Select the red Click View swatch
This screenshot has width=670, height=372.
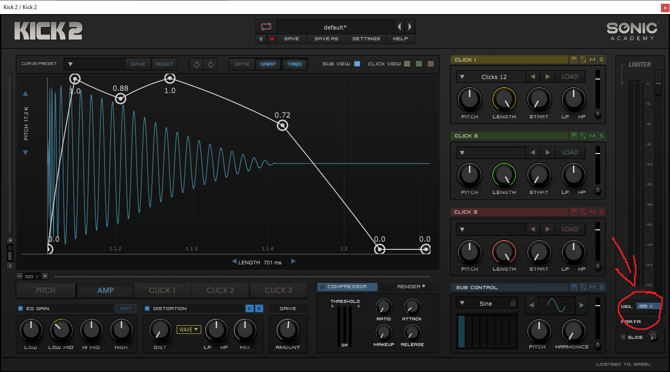click(431, 64)
